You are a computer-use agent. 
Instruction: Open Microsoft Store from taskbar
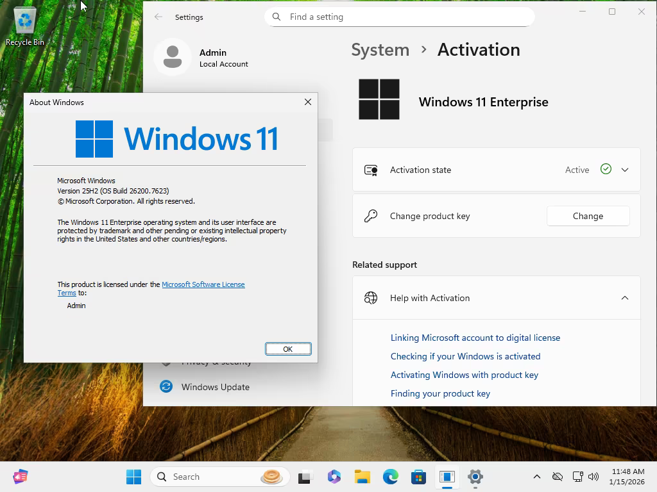tap(418, 477)
